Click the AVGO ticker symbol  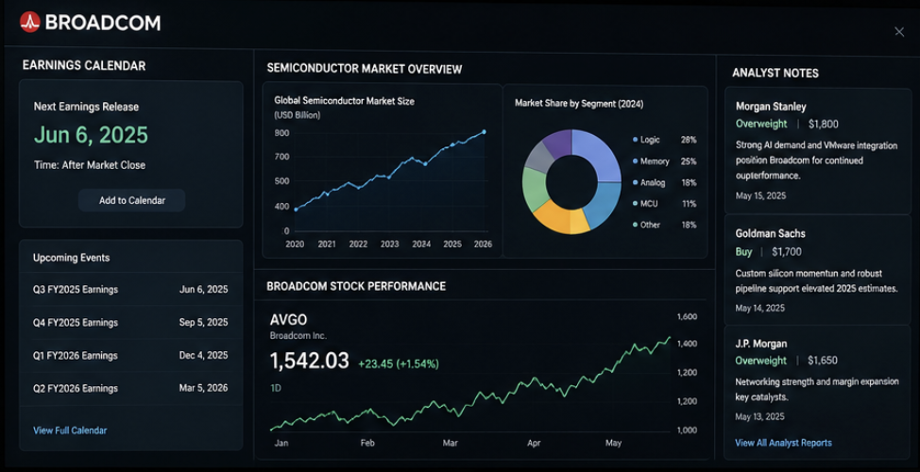point(289,320)
